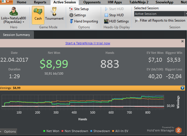The image size is (187, 136).
Task: Click the Net Won value $8,99
Action: pyautogui.click(x=54, y=64)
